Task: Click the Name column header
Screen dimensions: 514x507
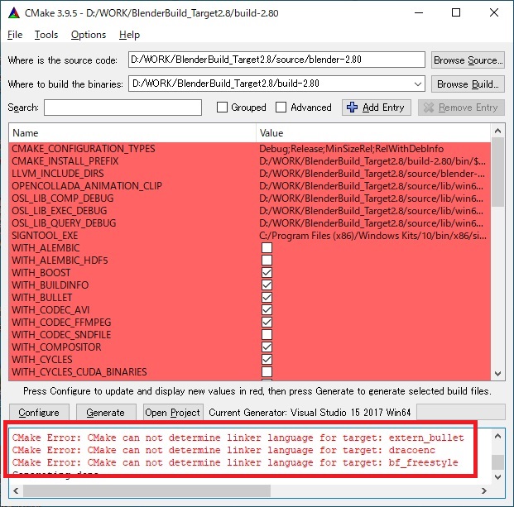Action: coord(132,133)
